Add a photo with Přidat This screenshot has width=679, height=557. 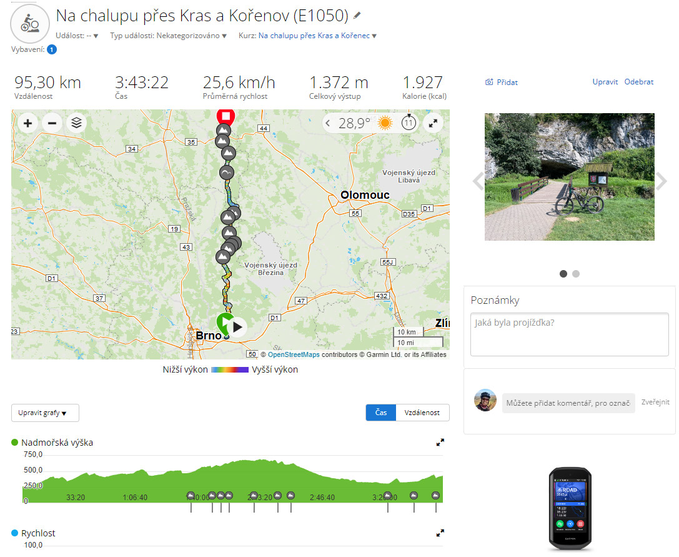tap(502, 83)
